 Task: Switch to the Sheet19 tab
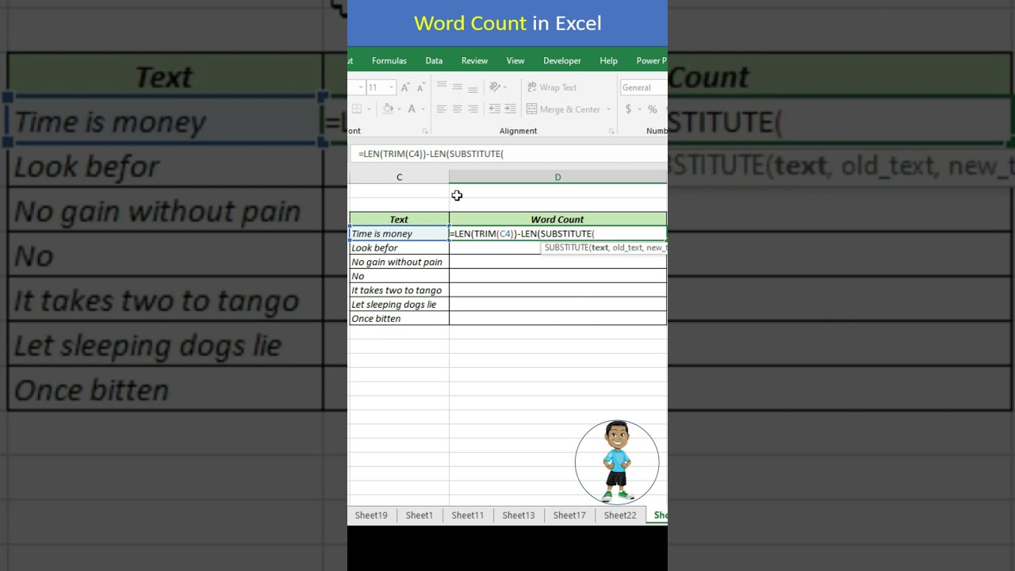pyautogui.click(x=371, y=515)
